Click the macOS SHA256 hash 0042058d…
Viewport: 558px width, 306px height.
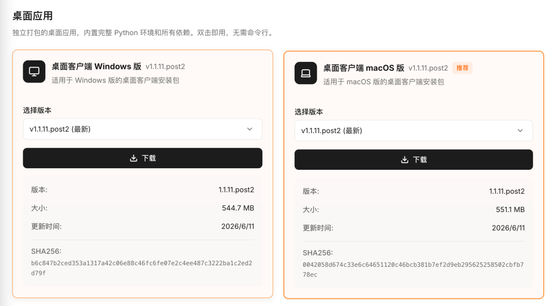coord(413,269)
